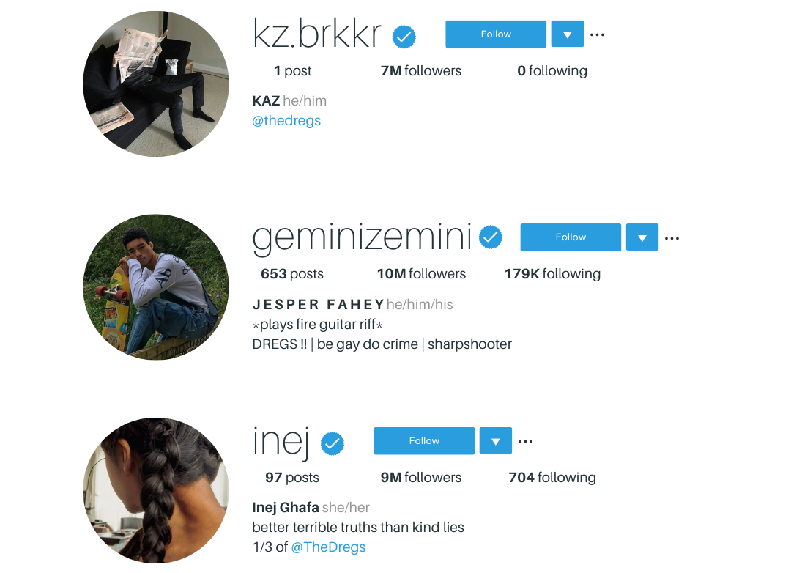Screen dimensions: 791x573
Task: Click the verified badge next to geminizemini
Action: pos(490,237)
